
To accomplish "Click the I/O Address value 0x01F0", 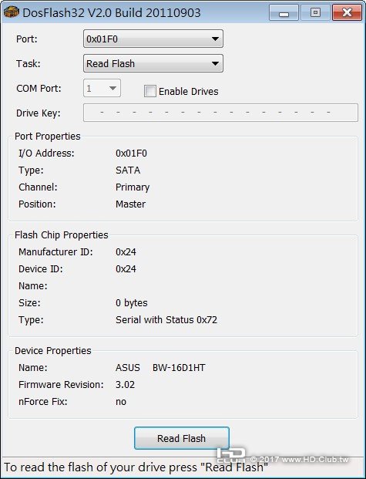I will click(x=131, y=153).
